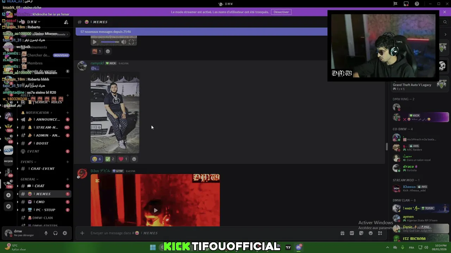This screenshot has width=451, height=253.
Task: Open the Windows Start menu
Action: coord(153,247)
